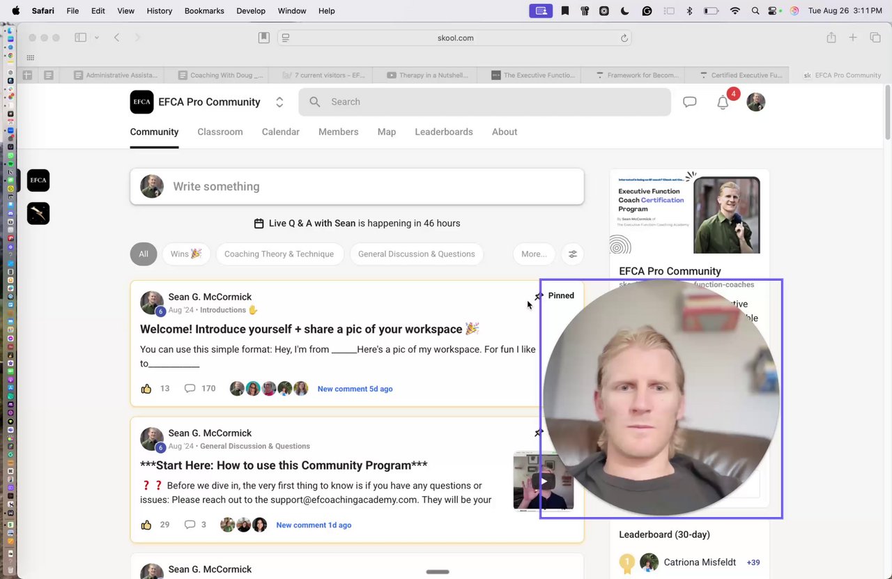Open the Leaderboards tab
Viewport: 892px width, 579px height.
(444, 132)
